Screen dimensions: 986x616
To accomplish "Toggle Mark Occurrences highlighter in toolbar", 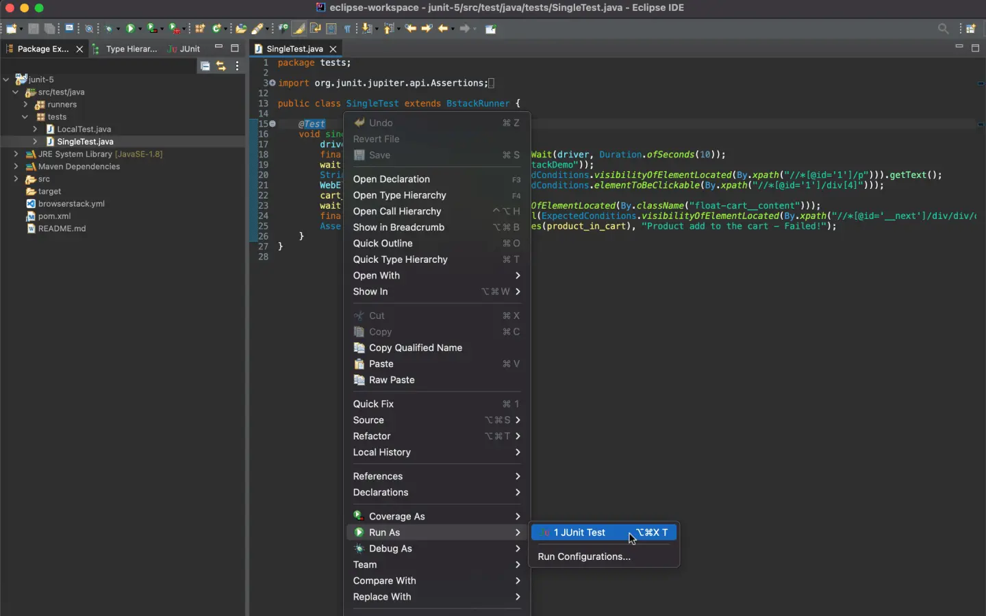I will point(299,29).
